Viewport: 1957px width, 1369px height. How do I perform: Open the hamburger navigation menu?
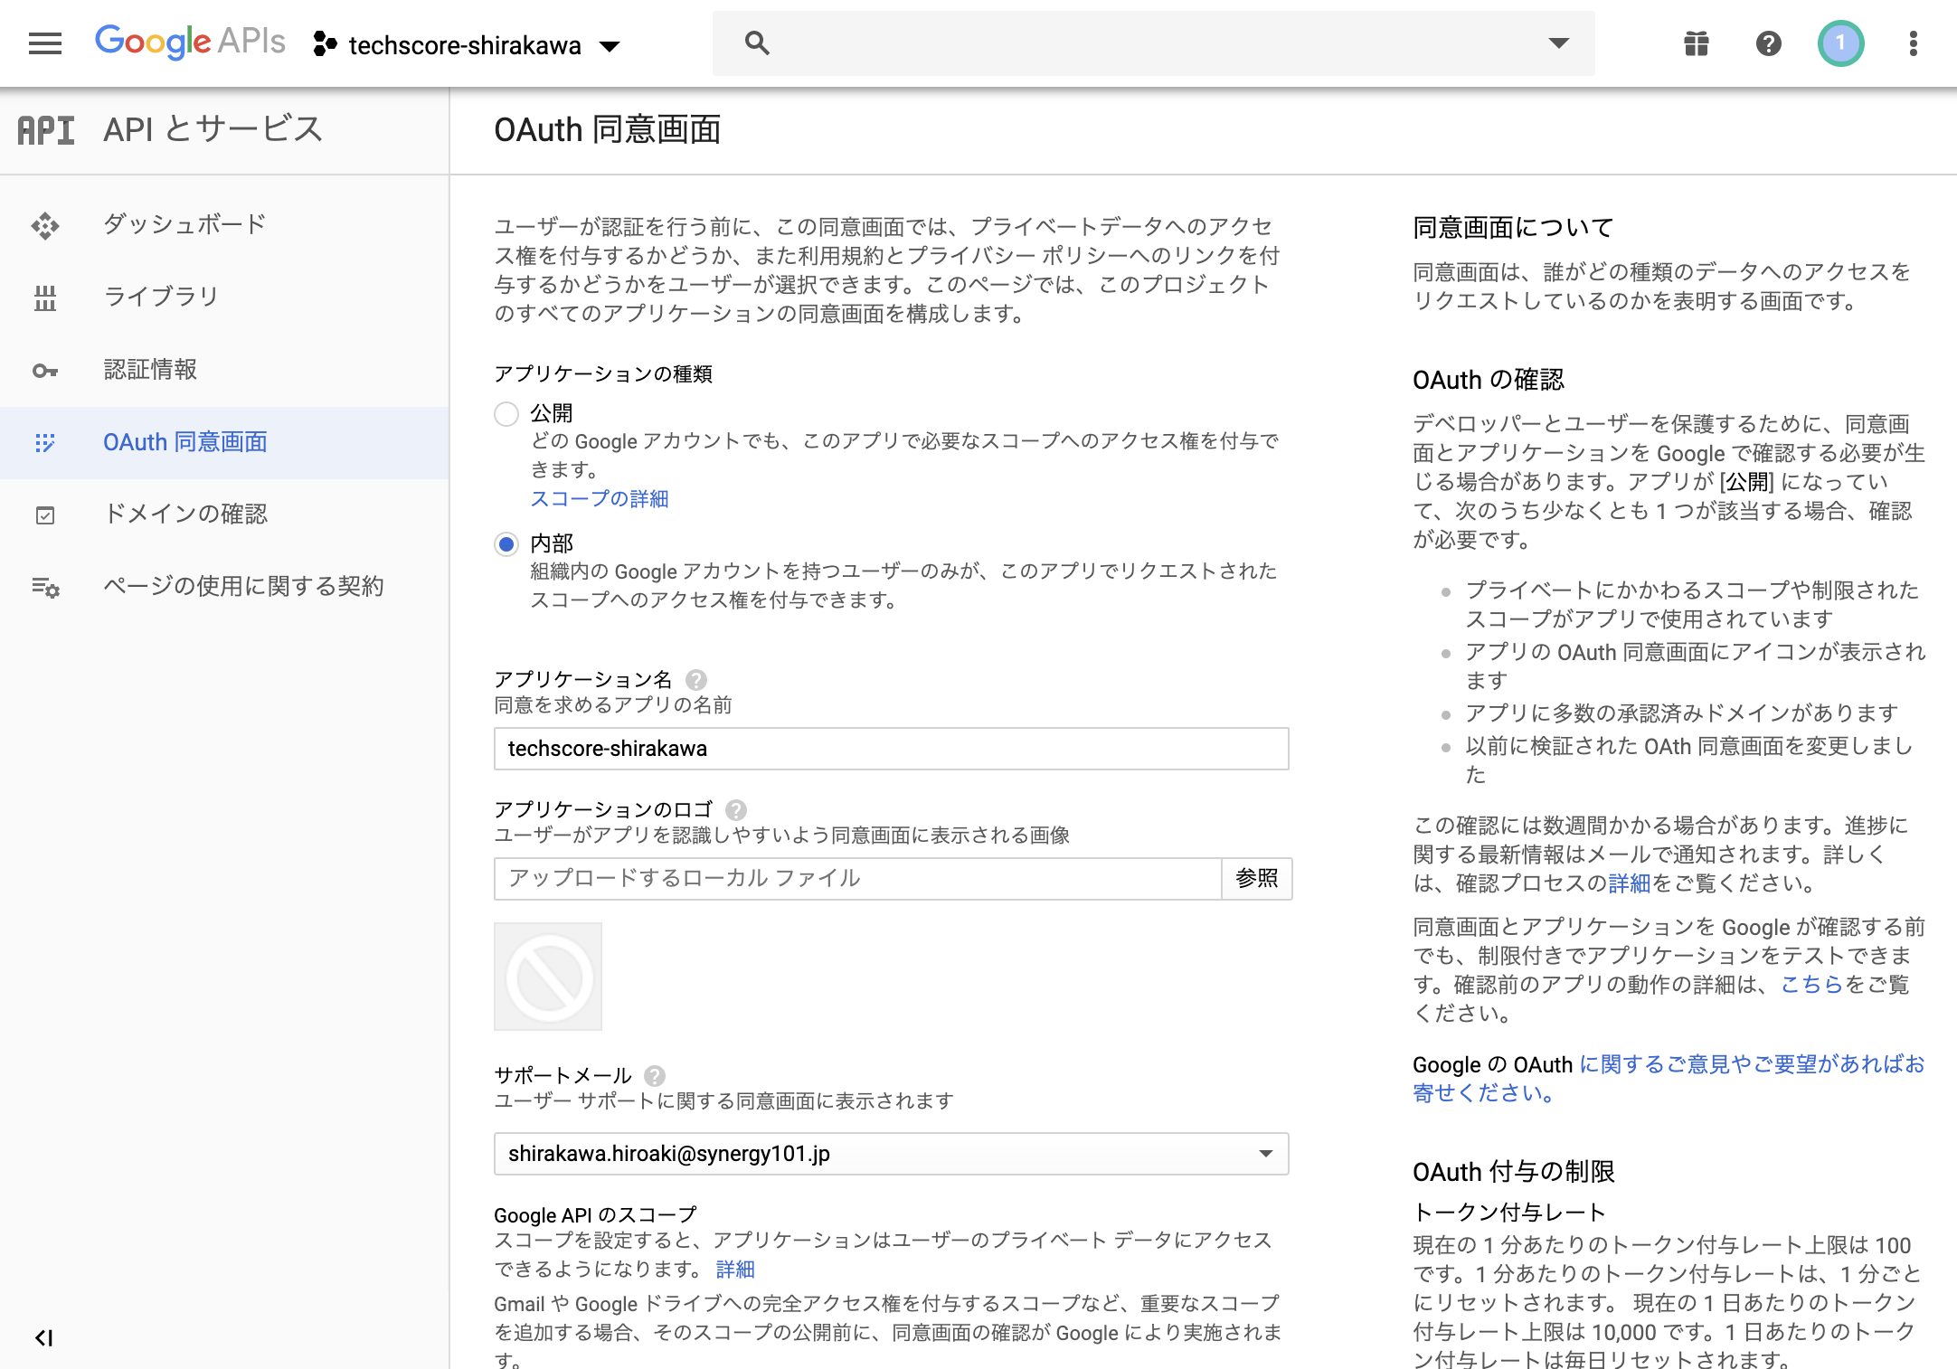(45, 43)
